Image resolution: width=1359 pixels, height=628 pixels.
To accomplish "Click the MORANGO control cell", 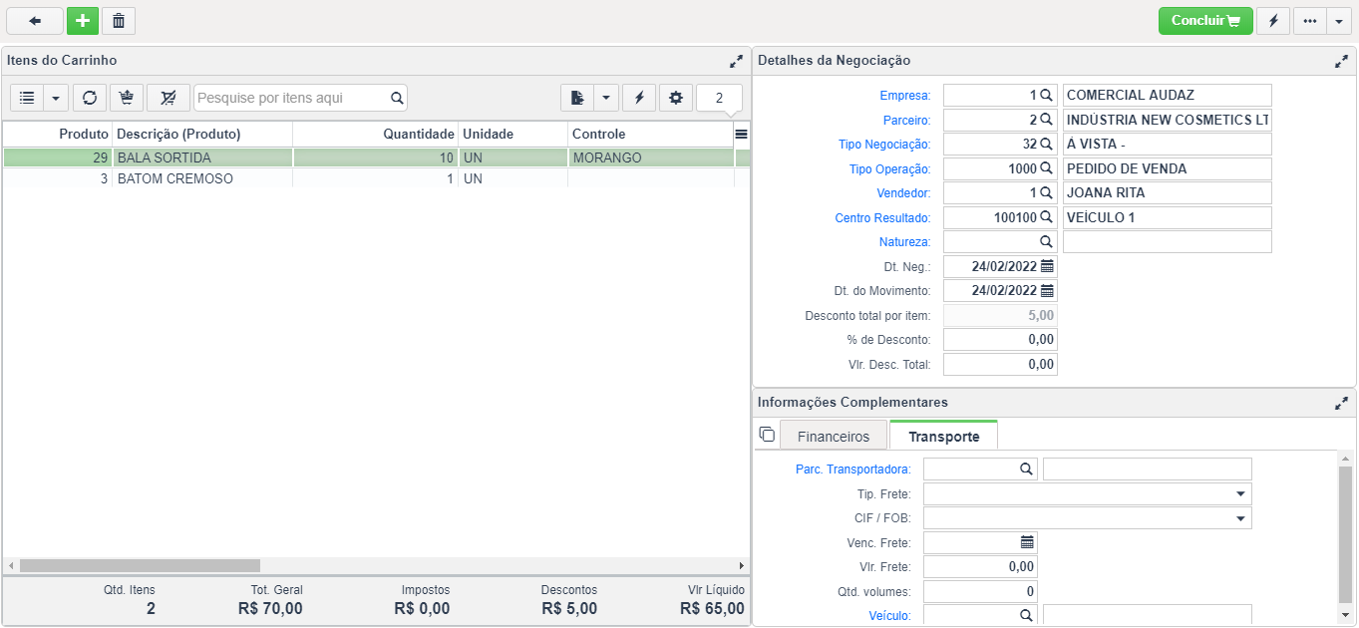I will point(651,157).
